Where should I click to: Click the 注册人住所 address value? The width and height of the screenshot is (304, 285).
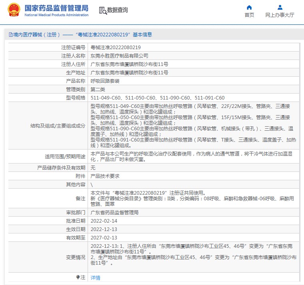coord(129,64)
